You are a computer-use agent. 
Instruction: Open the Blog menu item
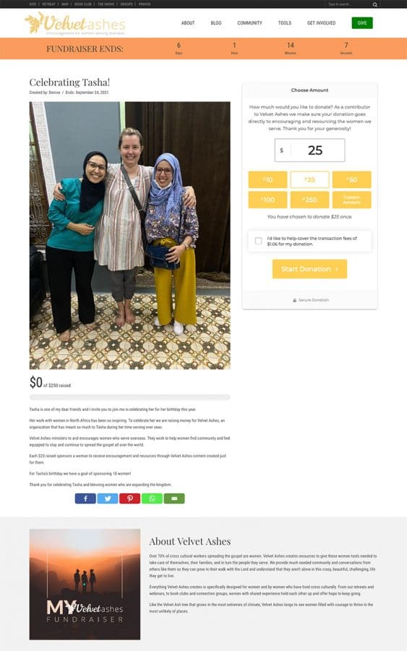tap(216, 23)
